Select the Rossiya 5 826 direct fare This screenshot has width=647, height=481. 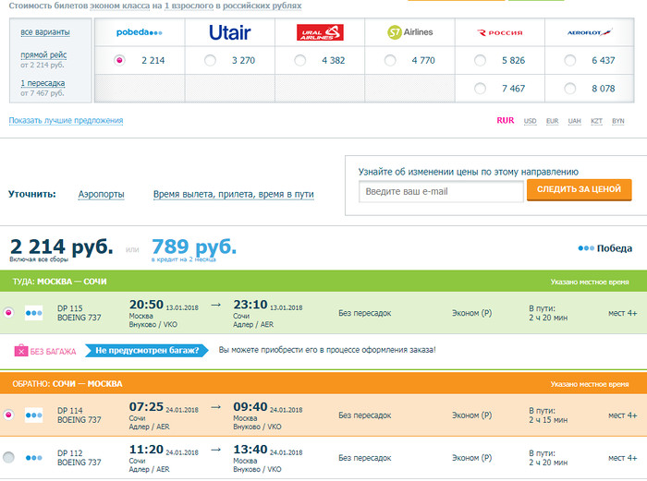[x=480, y=60]
